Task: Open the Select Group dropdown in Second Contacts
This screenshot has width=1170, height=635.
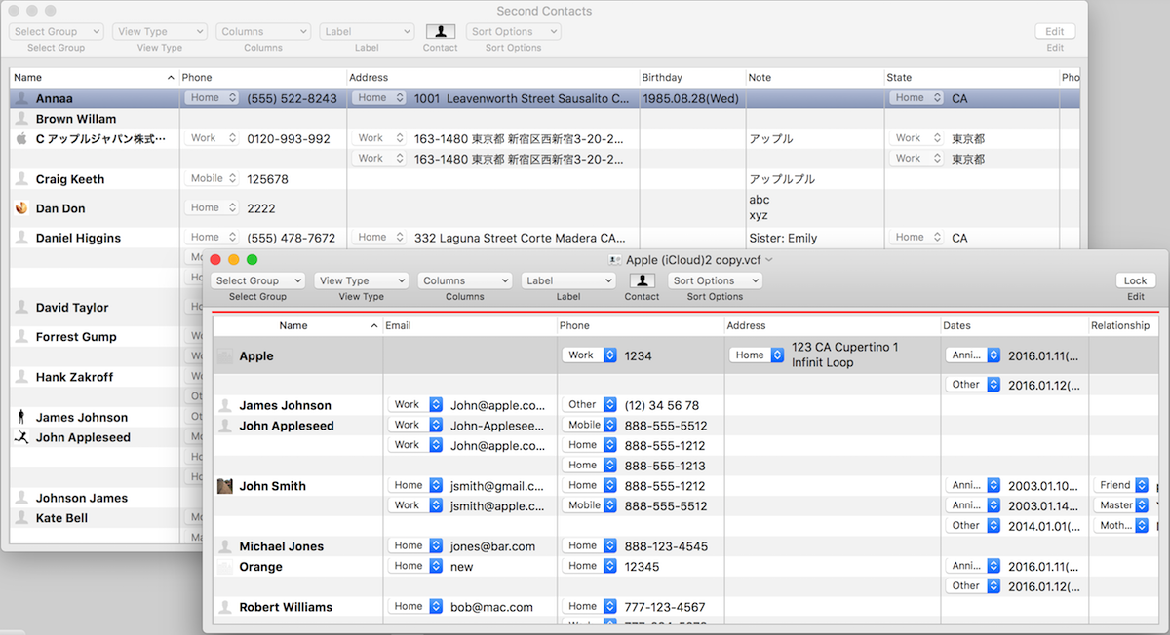Action: click(x=56, y=32)
